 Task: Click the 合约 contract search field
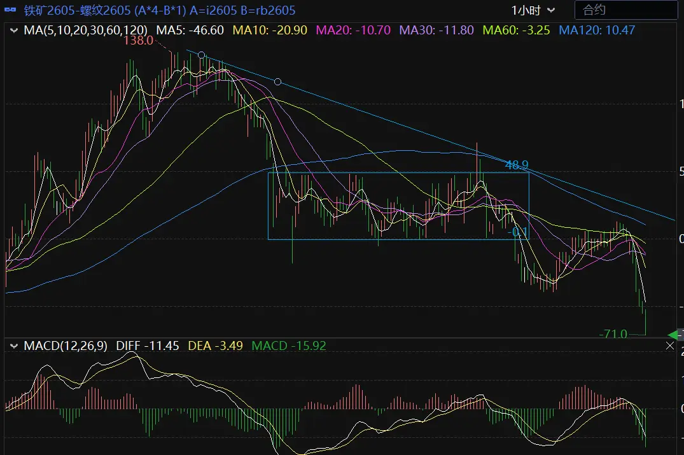coord(625,10)
